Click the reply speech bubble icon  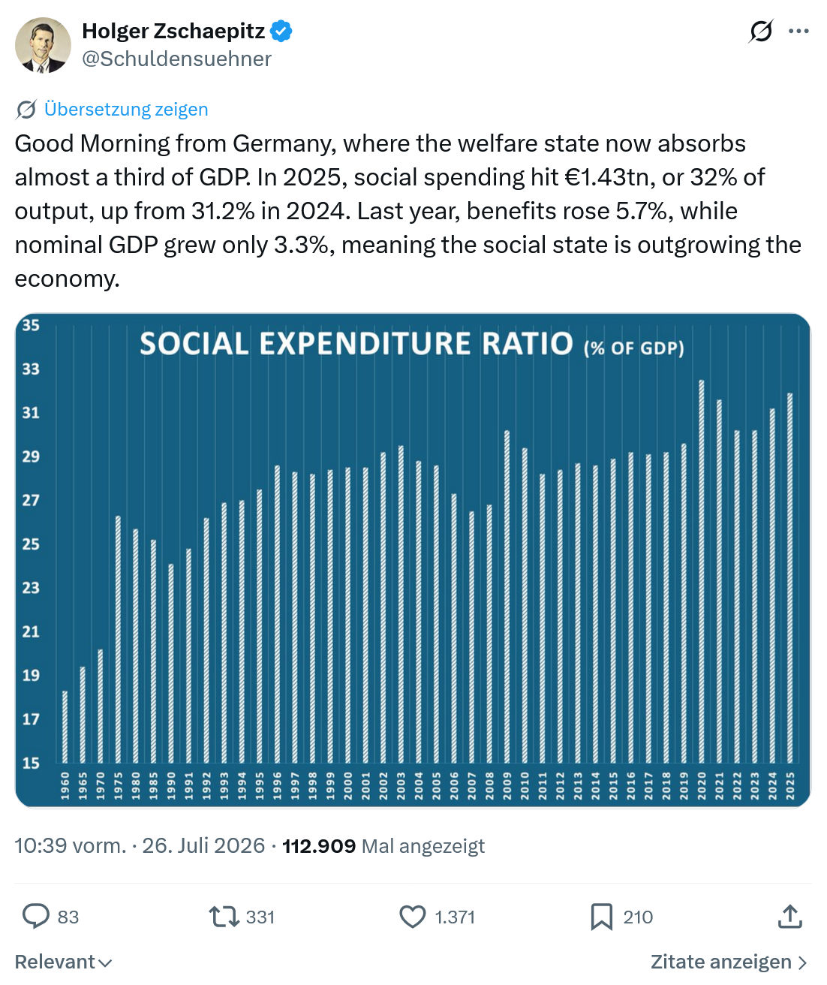point(35,917)
